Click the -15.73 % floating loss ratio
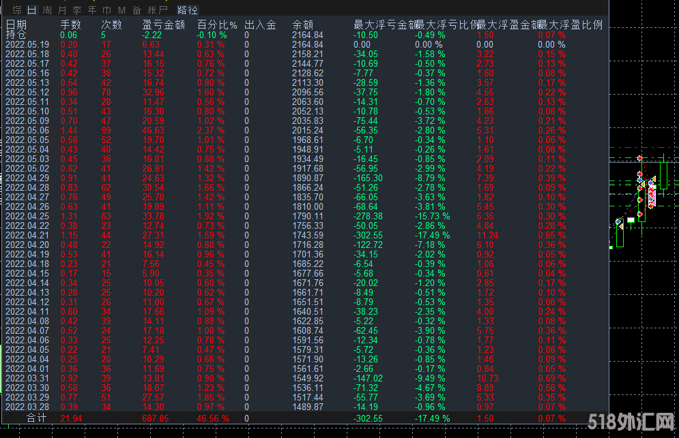Screen dimensions: 679x438 coord(432,216)
